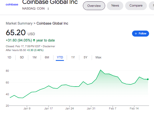Show the 6M chart range

coord(47,57)
